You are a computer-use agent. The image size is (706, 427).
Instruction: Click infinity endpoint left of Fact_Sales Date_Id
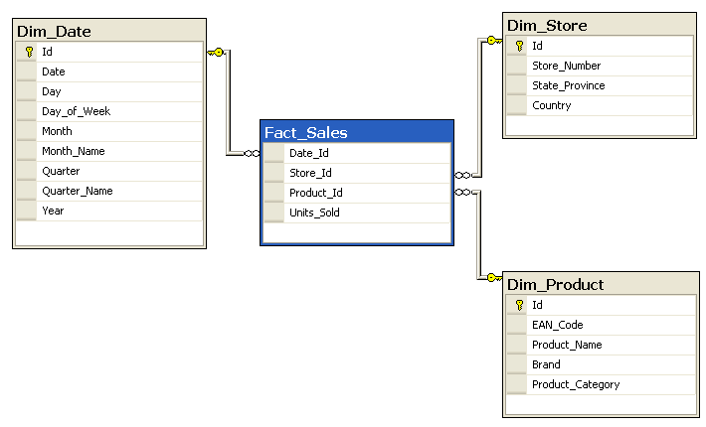252,153
